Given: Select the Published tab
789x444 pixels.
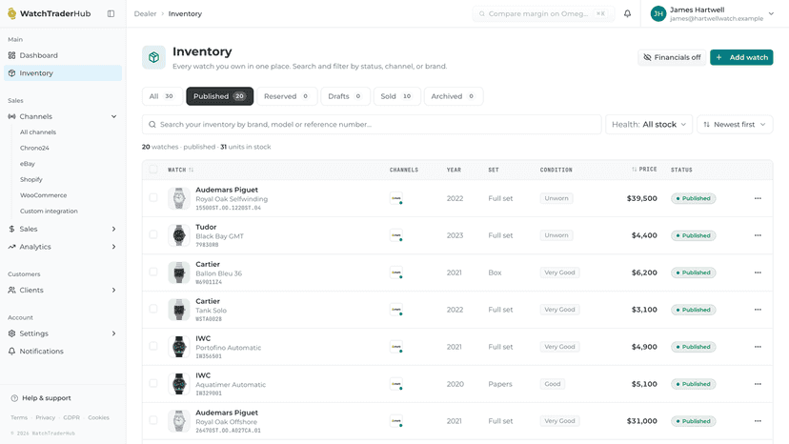Looking at the screenshot, I should coord(219,96).
